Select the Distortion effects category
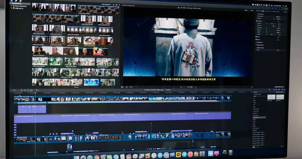This screenshot has height=159, width=302. (255, 113)
